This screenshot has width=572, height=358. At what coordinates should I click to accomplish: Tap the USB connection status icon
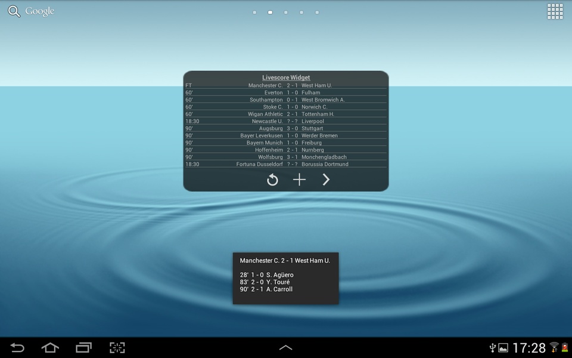[x=492, y=348]
